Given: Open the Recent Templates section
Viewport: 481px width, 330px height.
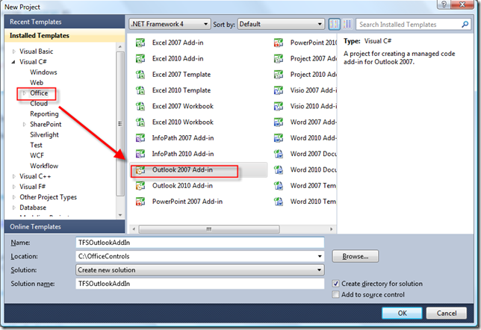Looking at the screenshot, I should click(x=65, y=22).
